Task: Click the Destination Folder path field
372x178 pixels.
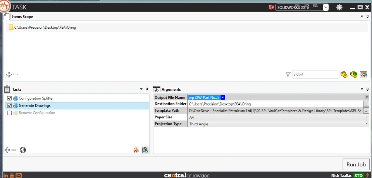Action: pos(275,104)
